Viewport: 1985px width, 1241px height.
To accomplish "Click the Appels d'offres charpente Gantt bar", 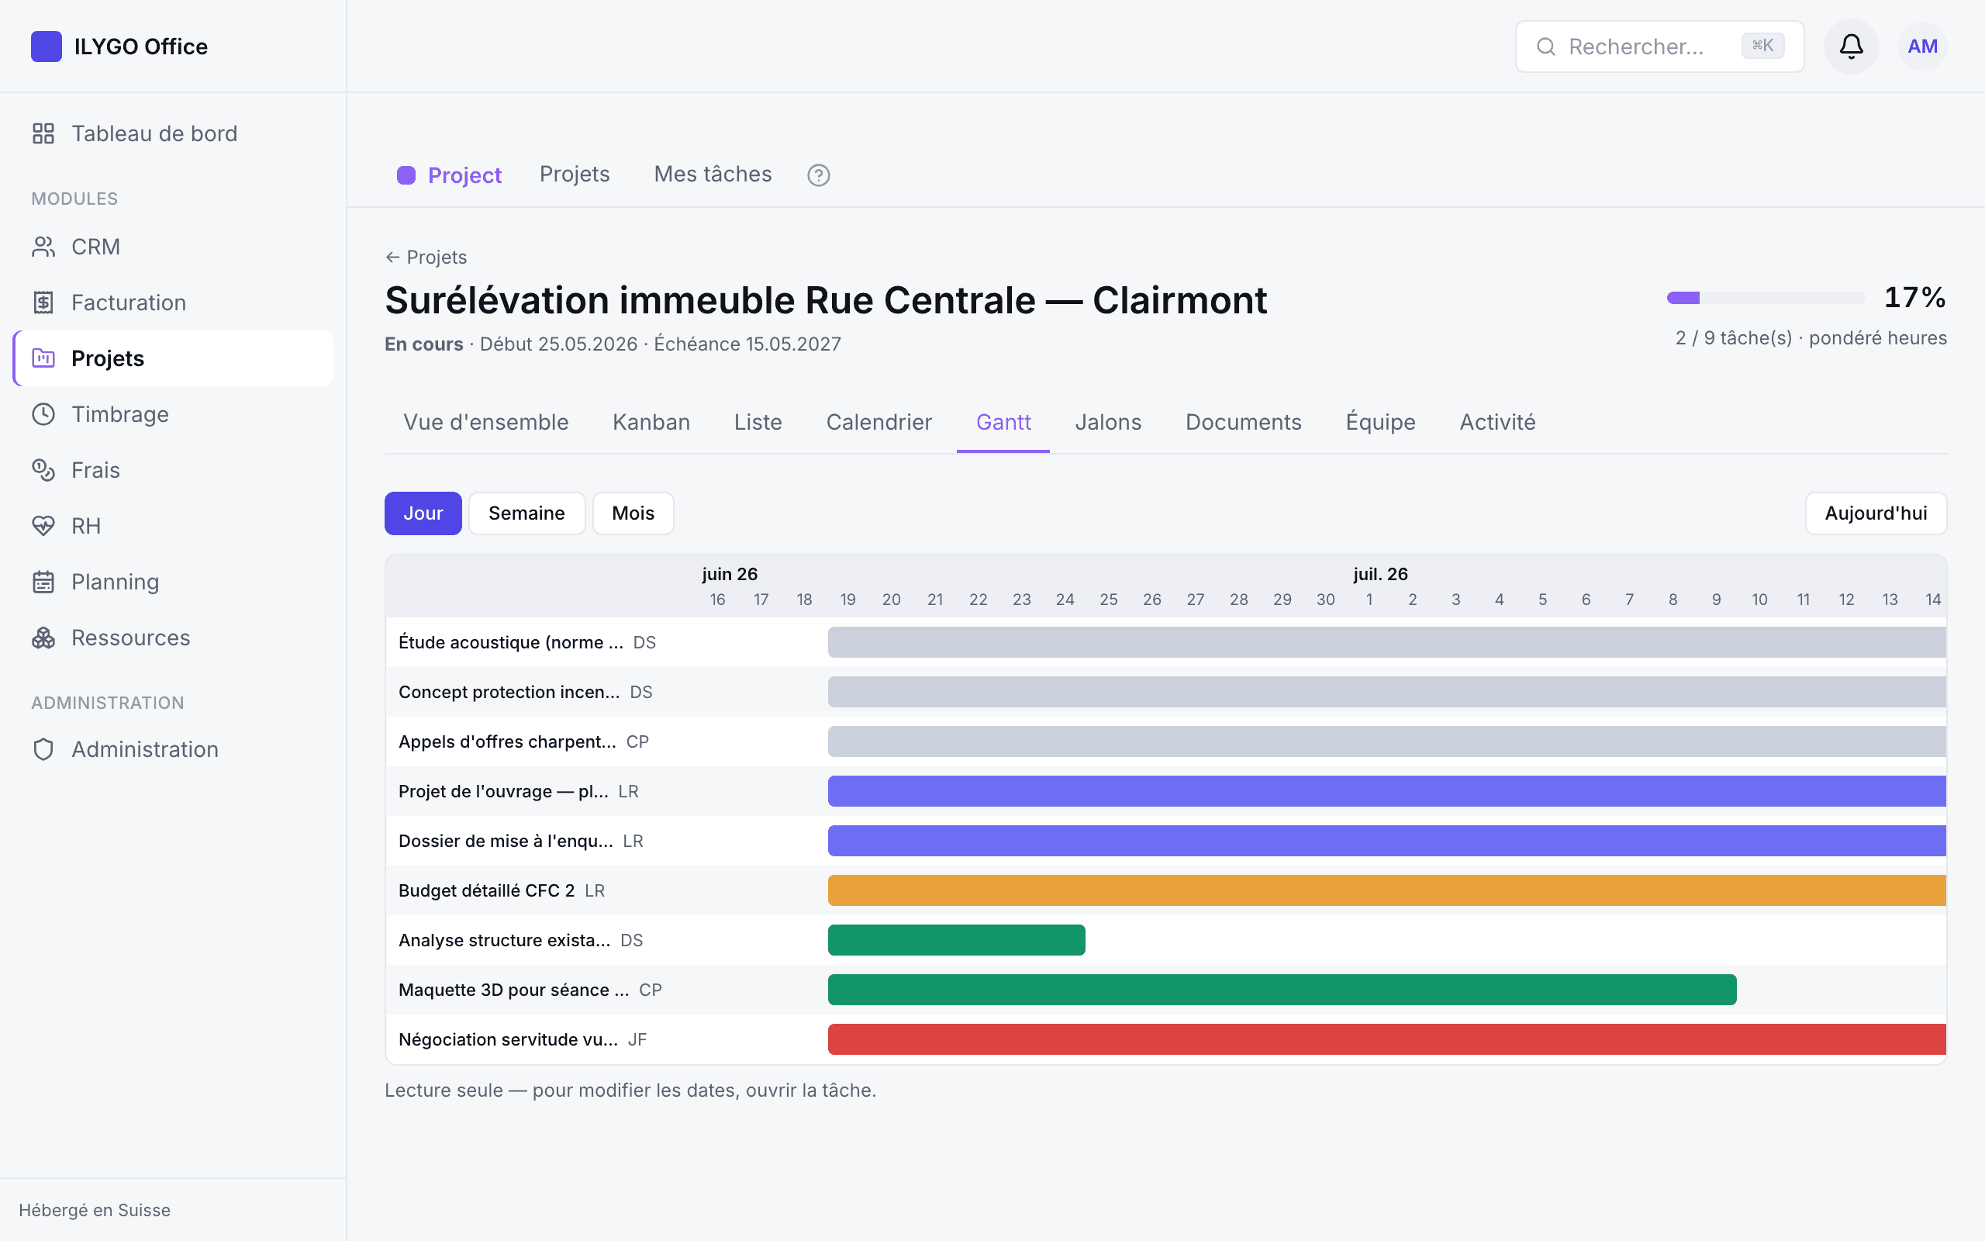I will click(x=1386, y=741).
